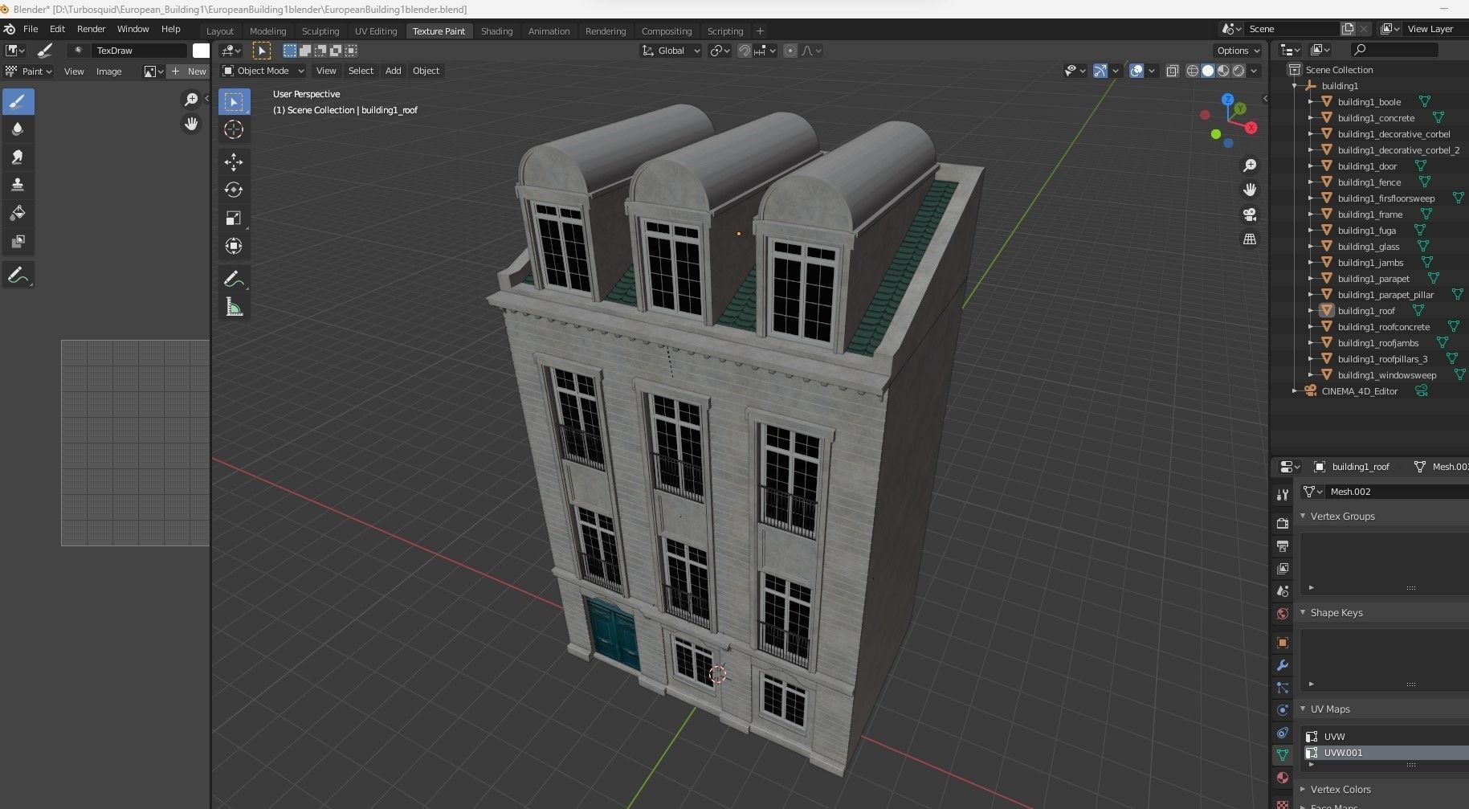Switch to material preview shading

coord(1223,71)
